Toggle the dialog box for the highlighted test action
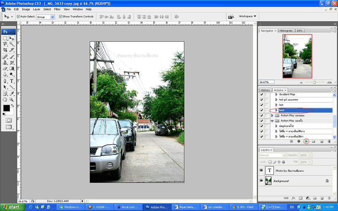This screenshot has height=211, width=338. (267, 110)
